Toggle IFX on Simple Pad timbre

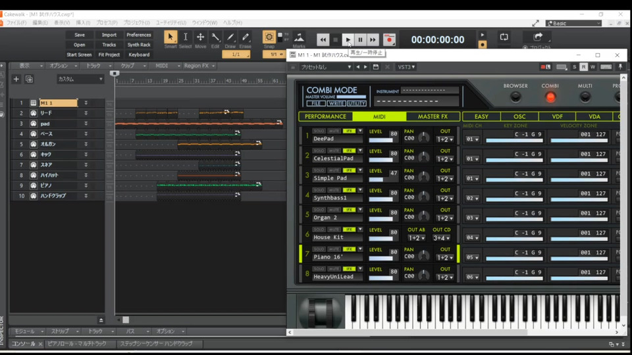(349, 171)
